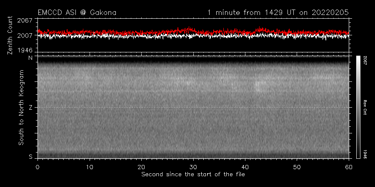Click the x-axis tick label 30

tap(193, 167)
